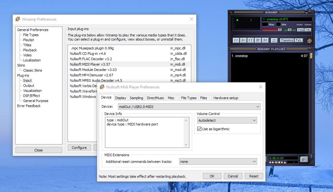Select File Types in preferences tree
The width and height of the screenshot is (333, 192).
pos(31,35)
